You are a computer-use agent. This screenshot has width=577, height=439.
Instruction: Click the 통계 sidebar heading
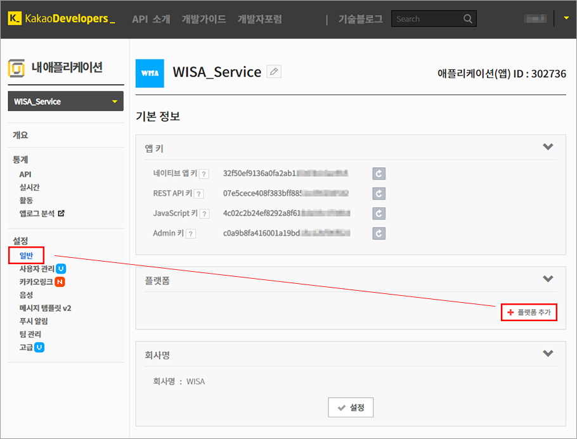point(20,160)
